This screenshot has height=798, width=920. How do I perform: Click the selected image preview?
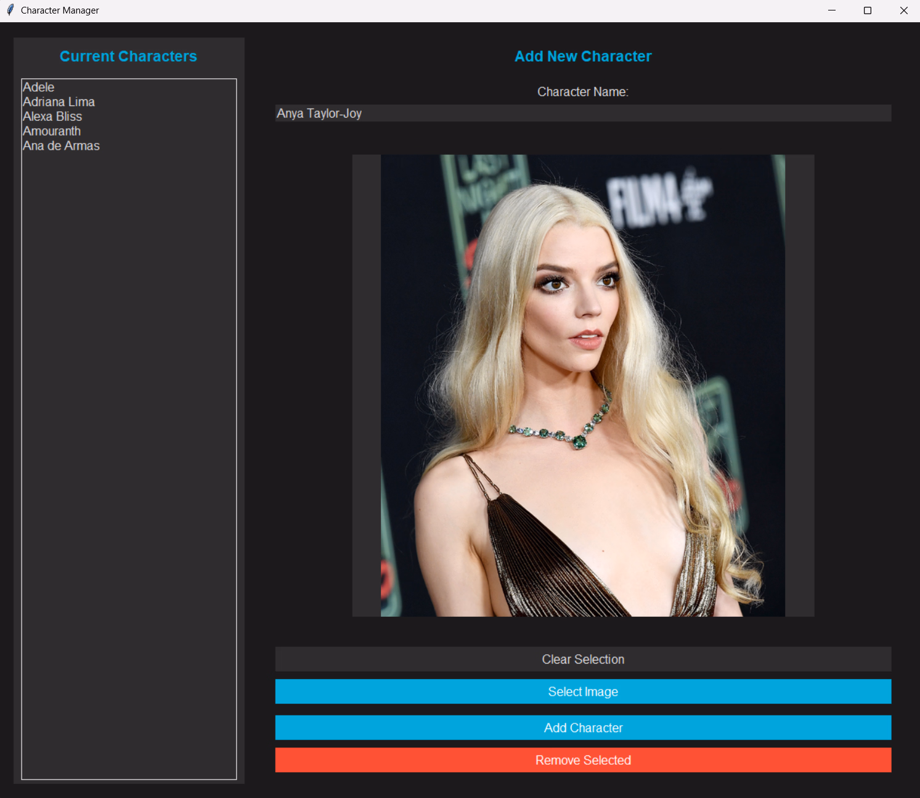(582, 385)
